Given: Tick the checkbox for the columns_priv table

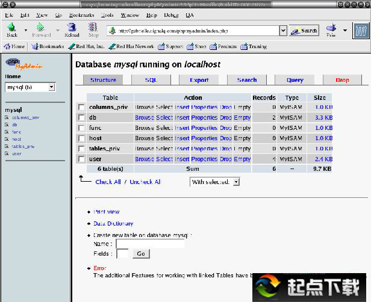Looking at the screenshot, I should click(81, 107).
